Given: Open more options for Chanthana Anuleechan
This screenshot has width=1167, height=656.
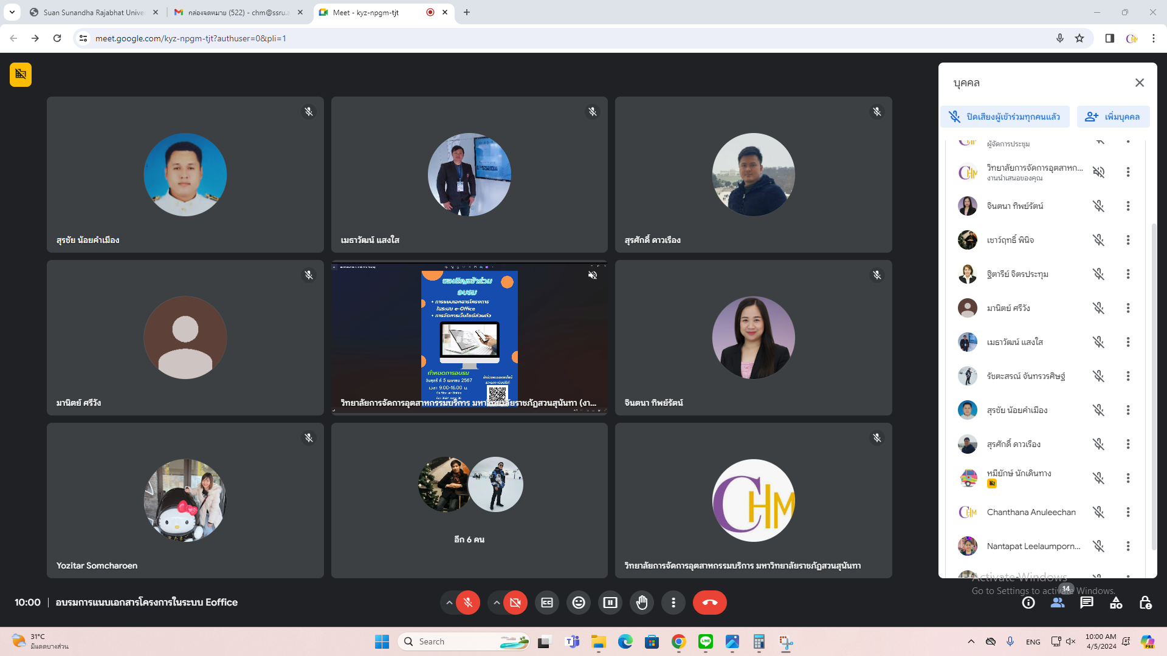Looking at the screenshot, I should tap(1128, 512).
